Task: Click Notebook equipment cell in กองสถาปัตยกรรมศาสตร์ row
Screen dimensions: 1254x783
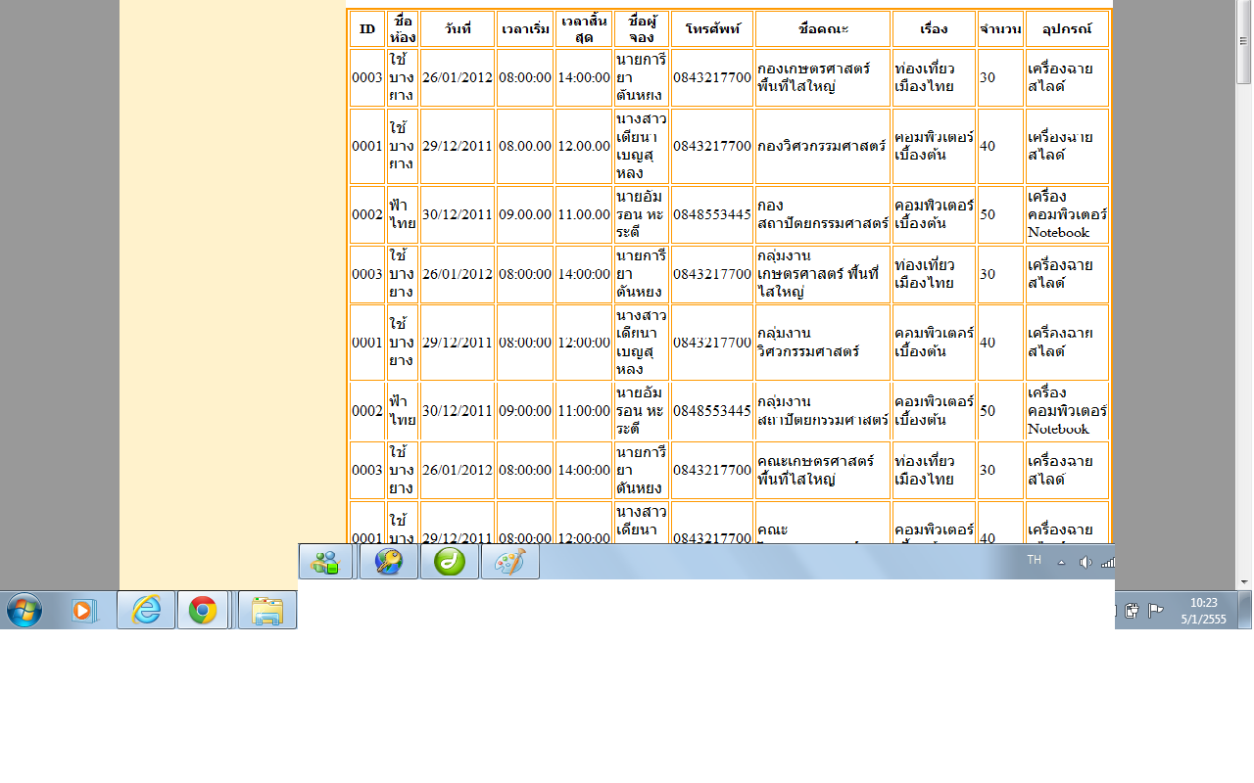Action: coord(1067,214)
